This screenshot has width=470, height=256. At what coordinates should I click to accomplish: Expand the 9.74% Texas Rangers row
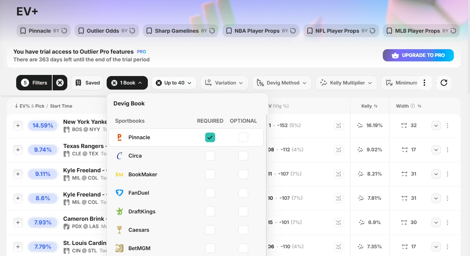tap(436, 150)
